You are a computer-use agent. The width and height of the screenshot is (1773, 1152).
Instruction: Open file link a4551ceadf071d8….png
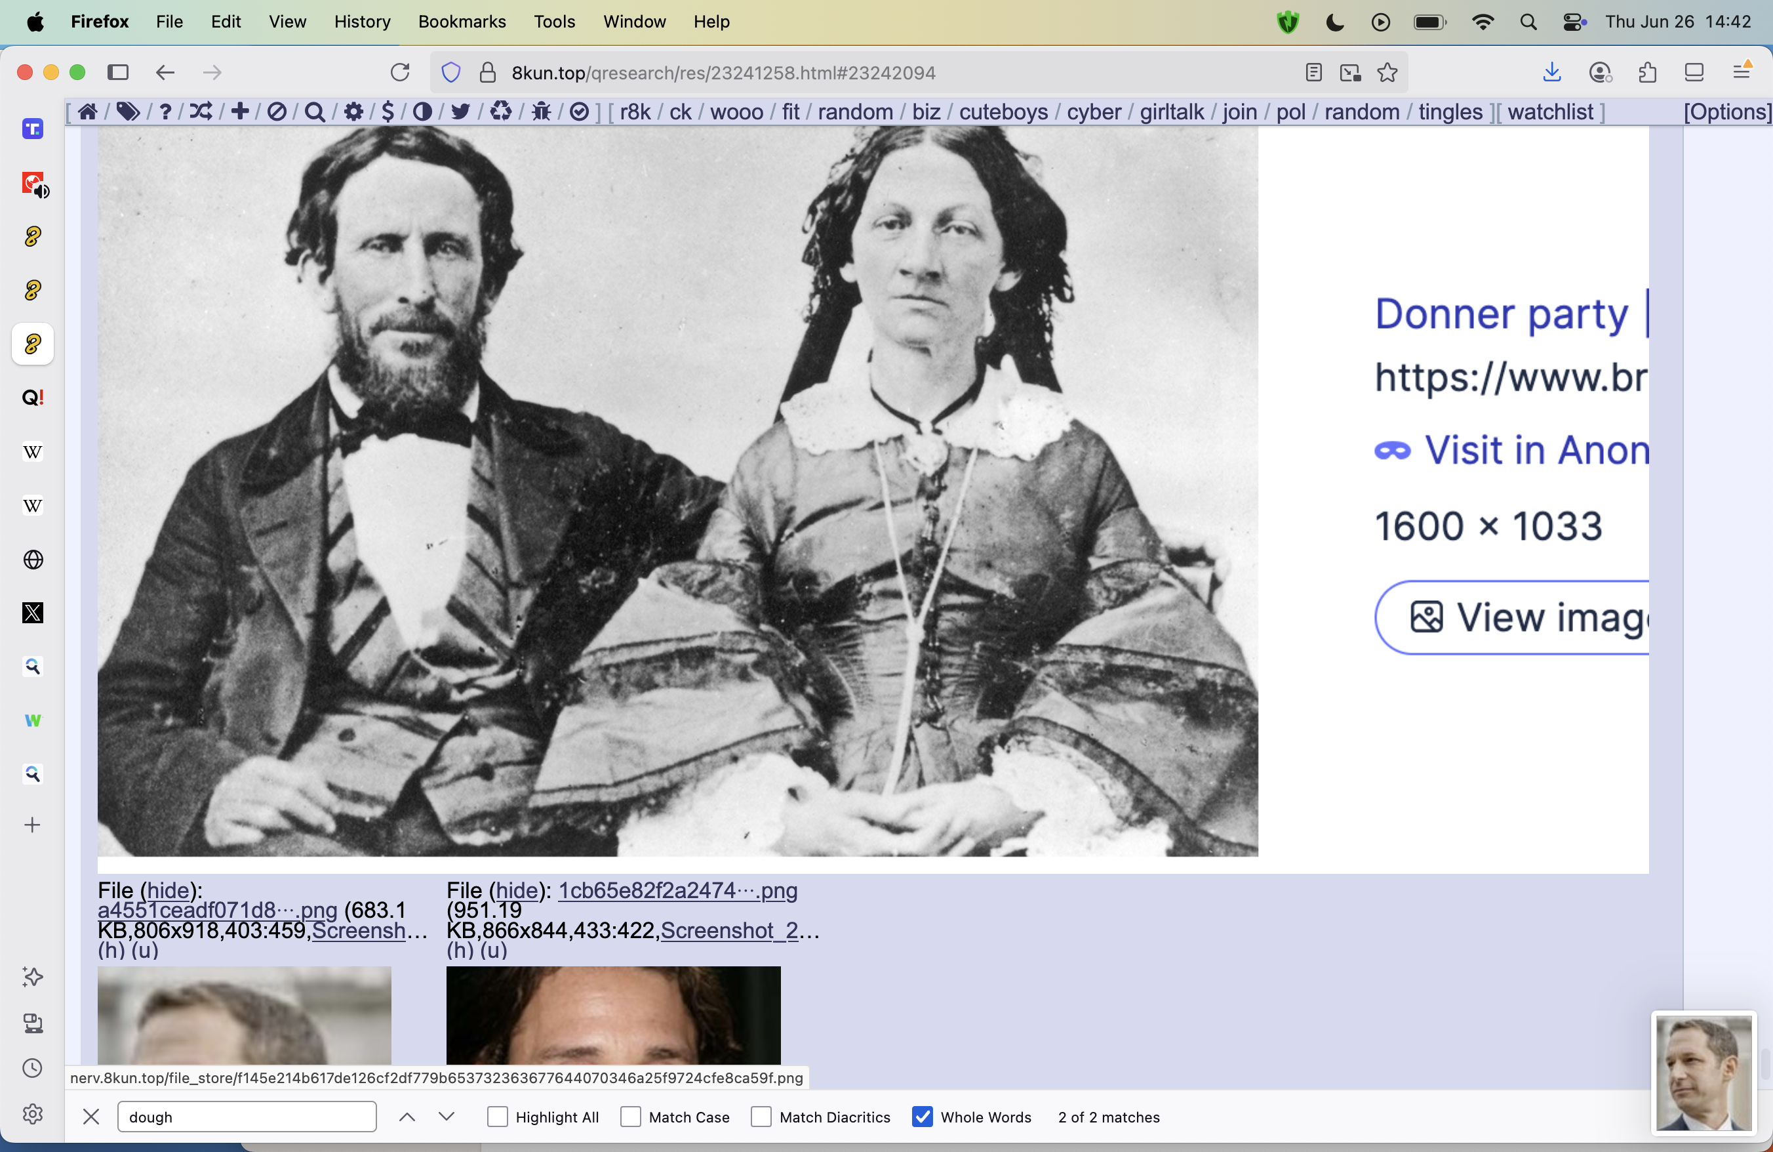[218, 910]
